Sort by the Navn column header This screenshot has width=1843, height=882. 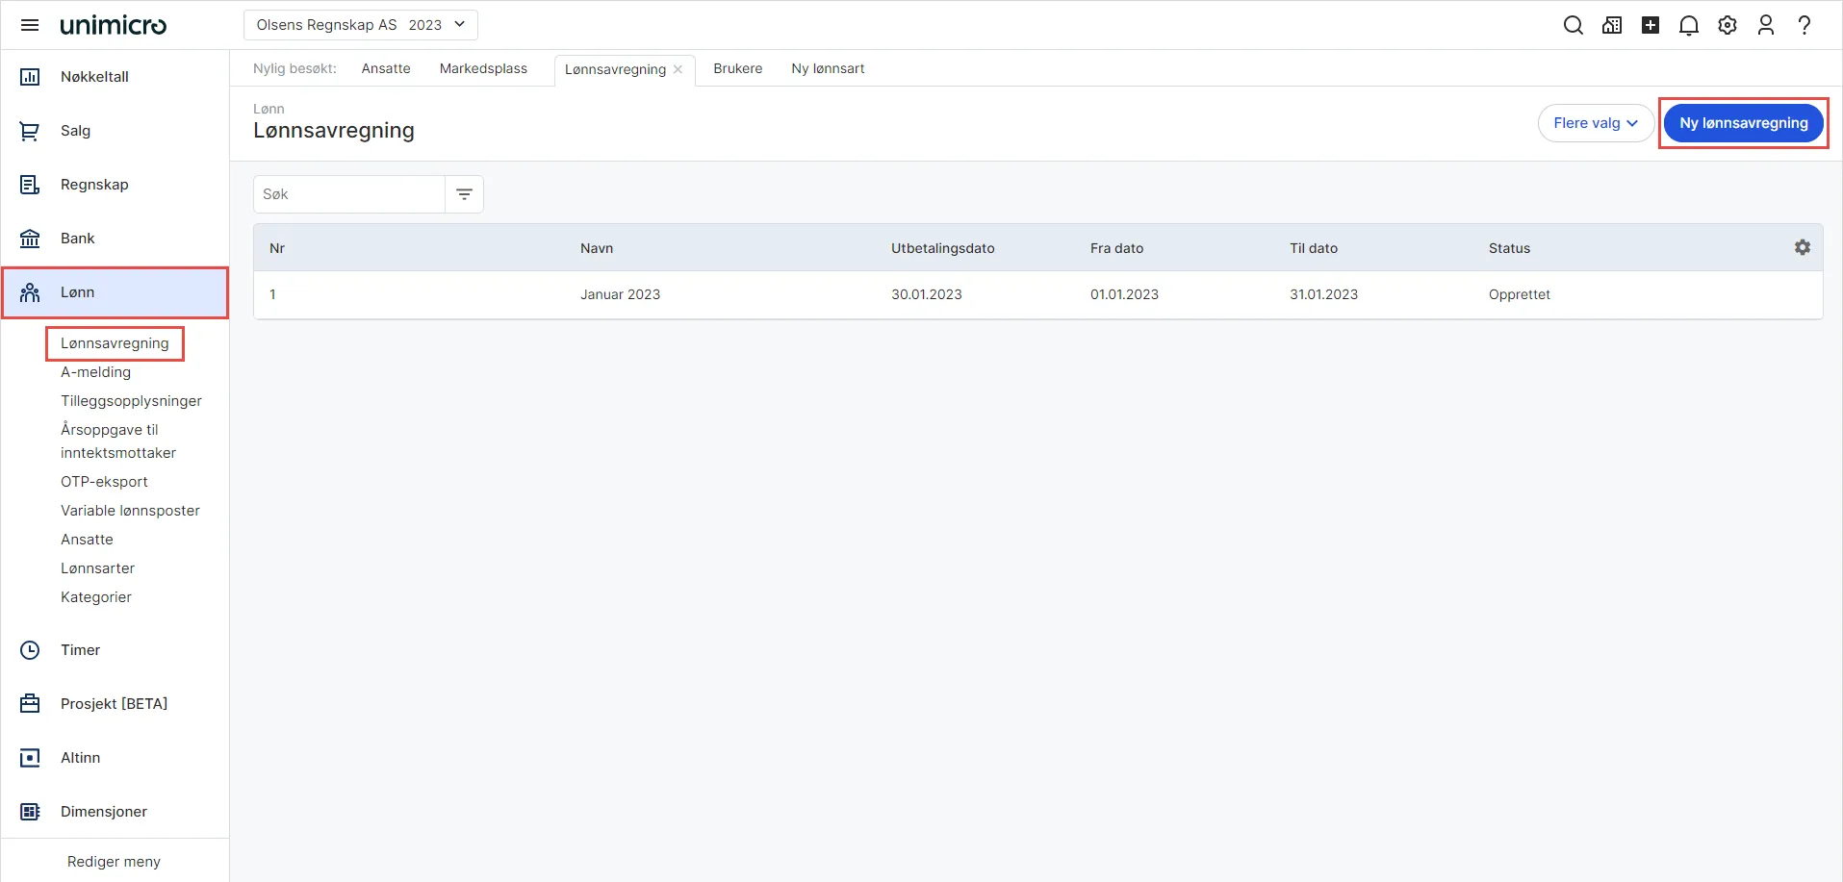pos(597,248)
